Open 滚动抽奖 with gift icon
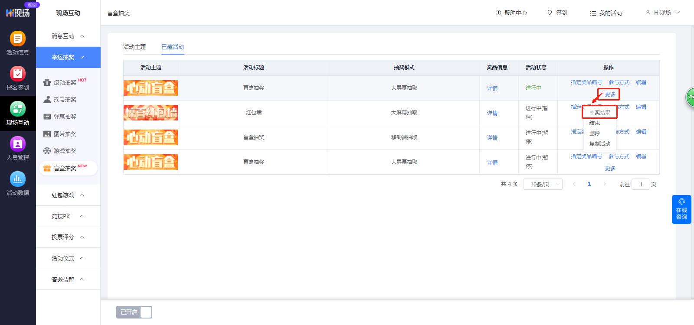This screenshot has height=325, width=694. (65, 82)
